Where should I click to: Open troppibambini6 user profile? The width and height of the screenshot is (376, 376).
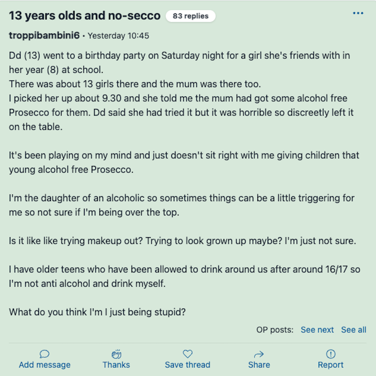coord(44,36)
